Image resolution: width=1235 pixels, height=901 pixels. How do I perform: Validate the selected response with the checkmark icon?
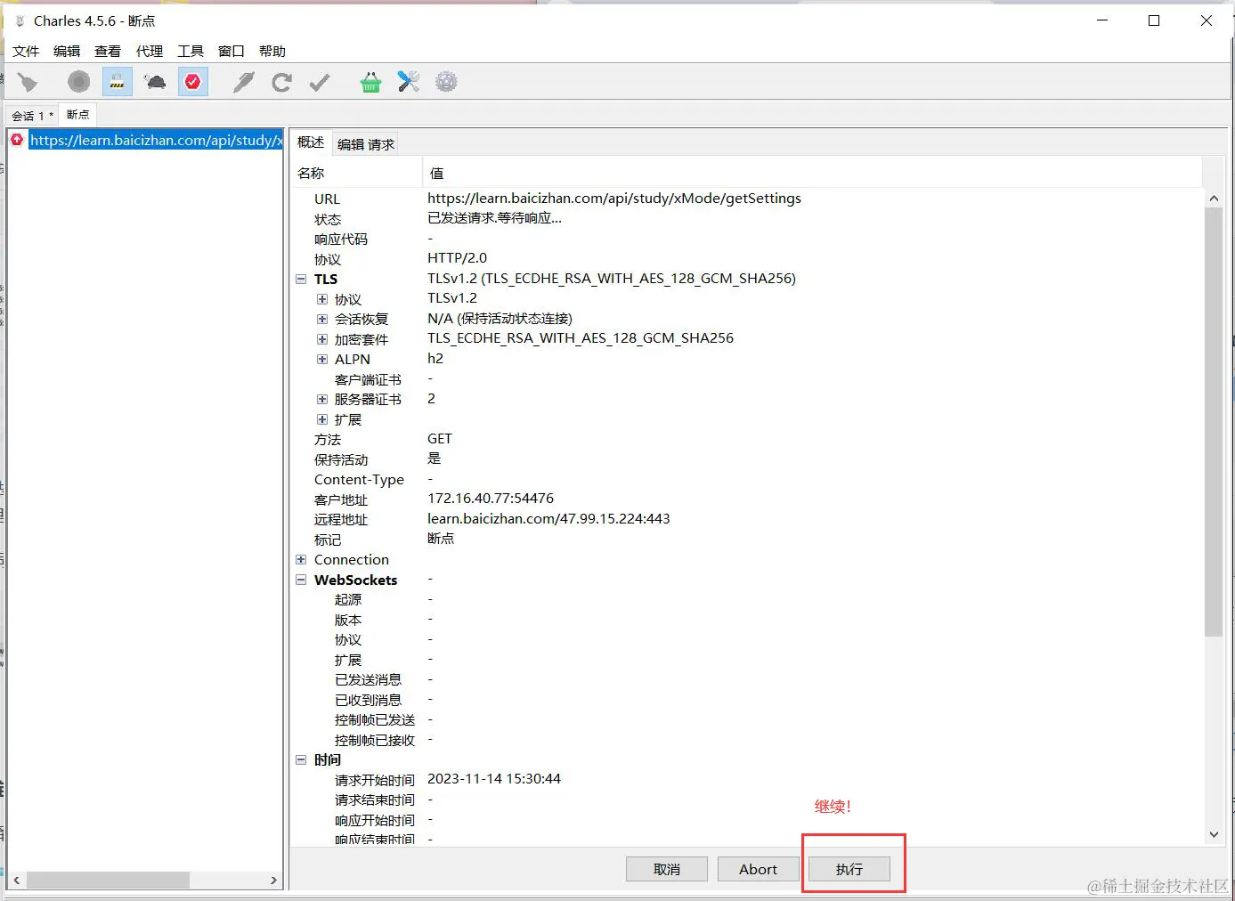point(320,83)
